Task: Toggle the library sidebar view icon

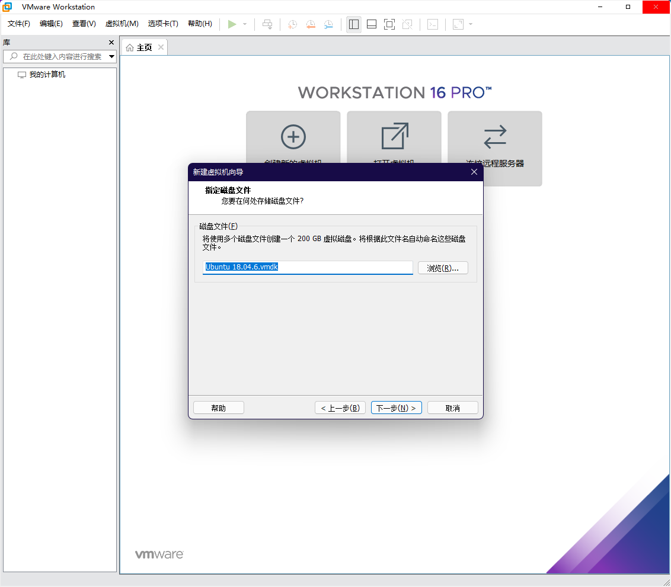Action: 354,24
